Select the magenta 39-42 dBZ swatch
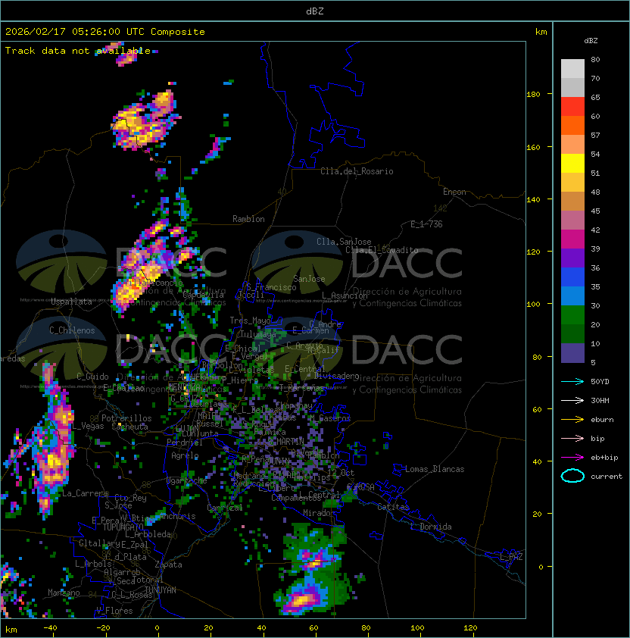This screenshot has width=630, height=638. click(x=572, y=239)
